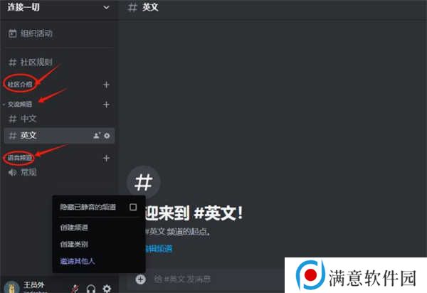
Task: Click the 王员外 user avatar
Action: (11, 287)
